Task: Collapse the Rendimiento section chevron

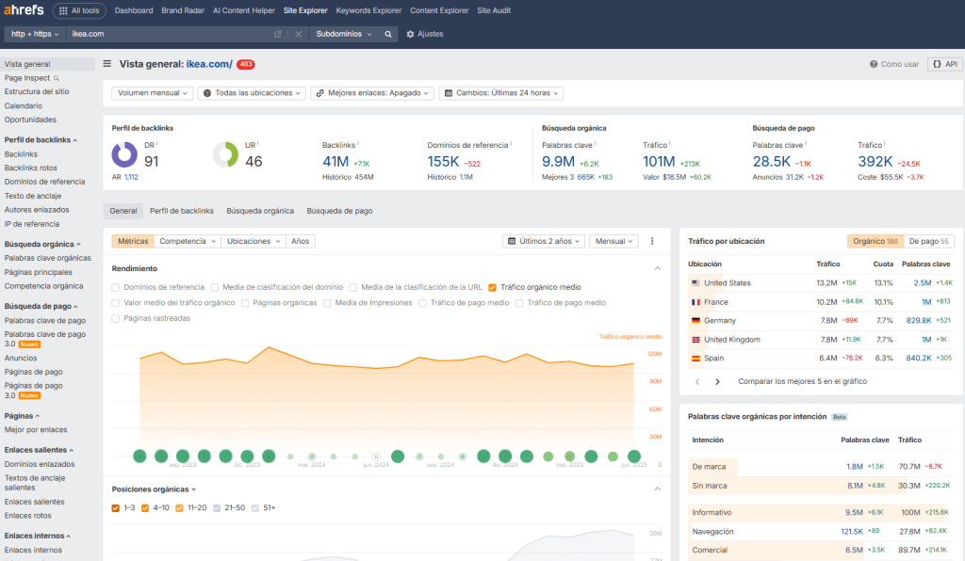Action: (x=657, y=268)
